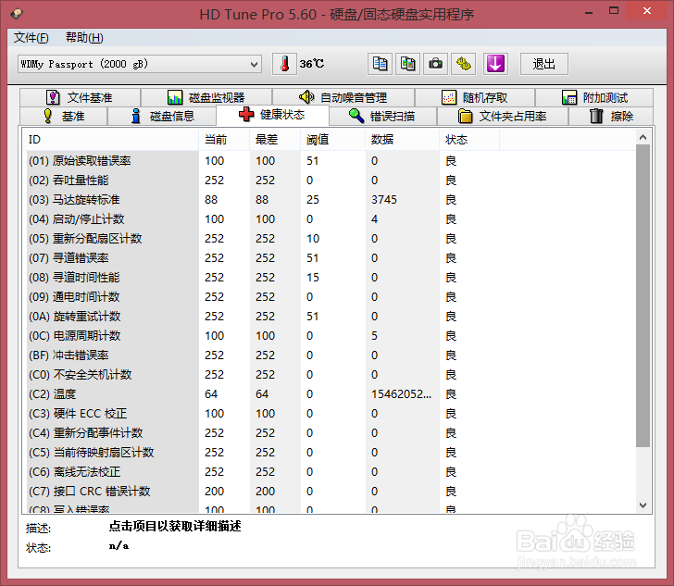Viewport: 674px width, 586px height.
Task: Click HD Tune app icon in title bar
Action: pyautogui.click(x=17, y=14)
